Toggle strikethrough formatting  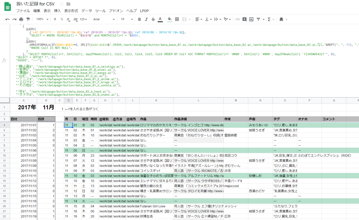point(153,19)
